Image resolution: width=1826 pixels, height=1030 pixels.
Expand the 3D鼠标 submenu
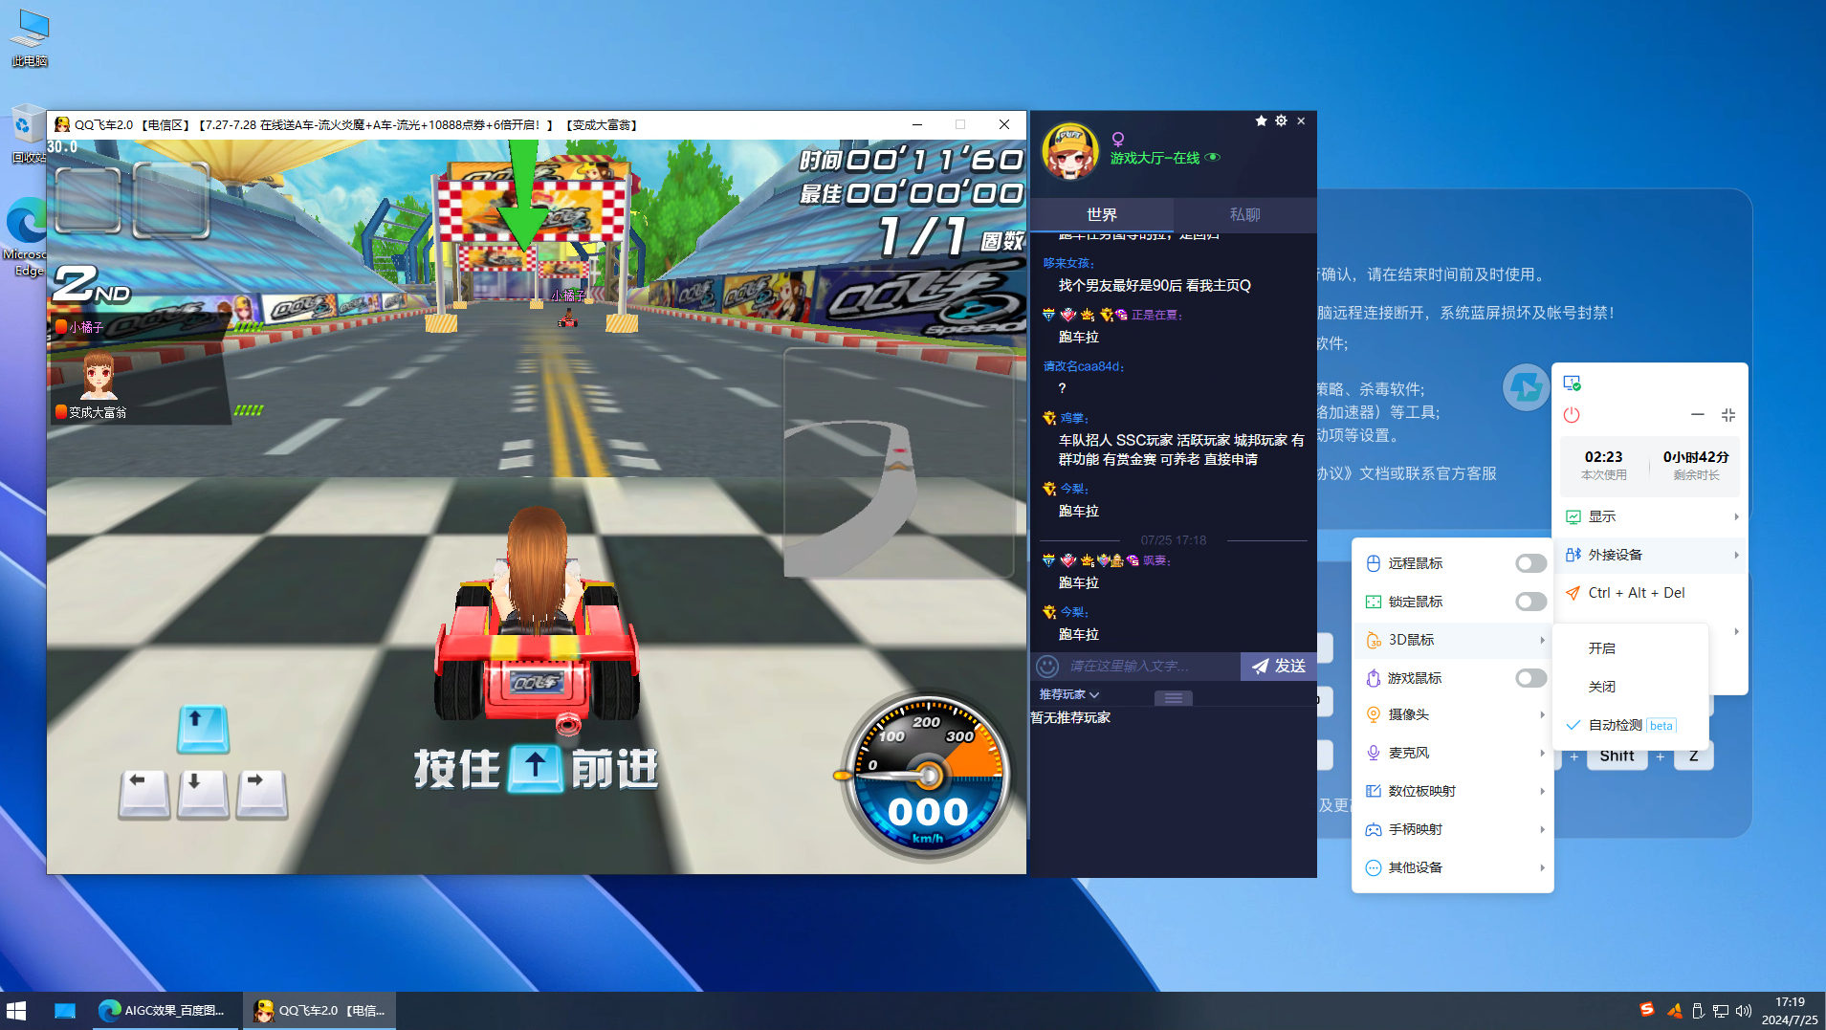[1453, 640]
